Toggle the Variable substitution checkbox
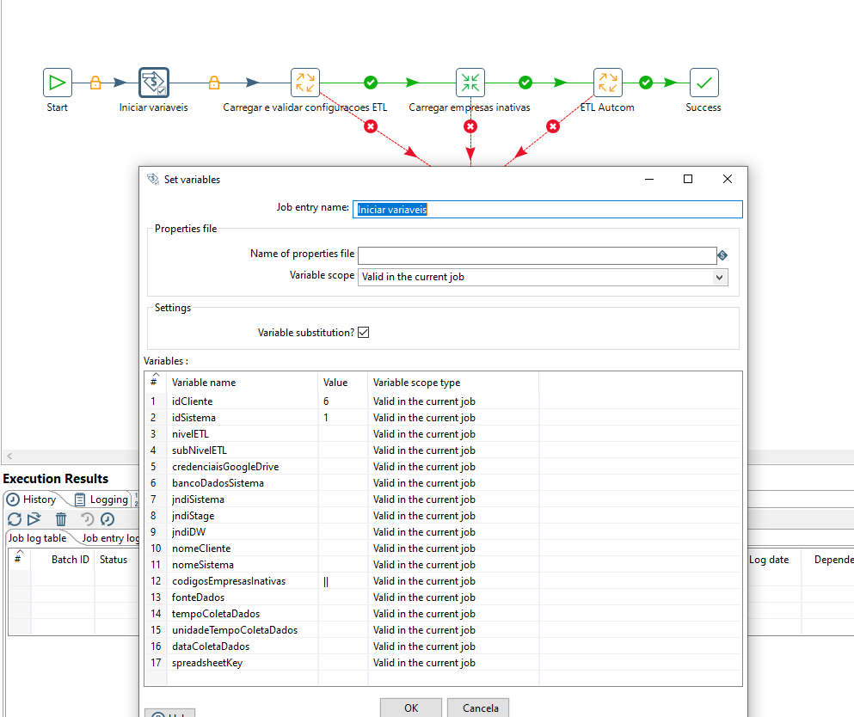This screenshot has height=717, width=854. coord(362,331)
